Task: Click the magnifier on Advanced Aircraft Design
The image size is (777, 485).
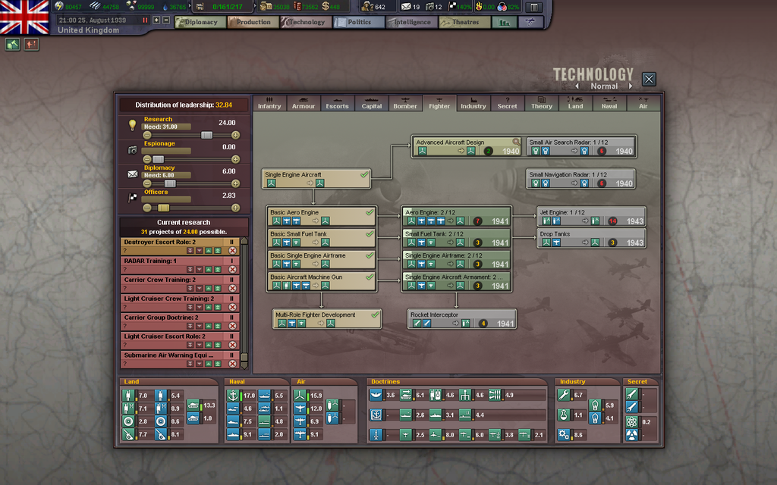Action: [516, 142]
